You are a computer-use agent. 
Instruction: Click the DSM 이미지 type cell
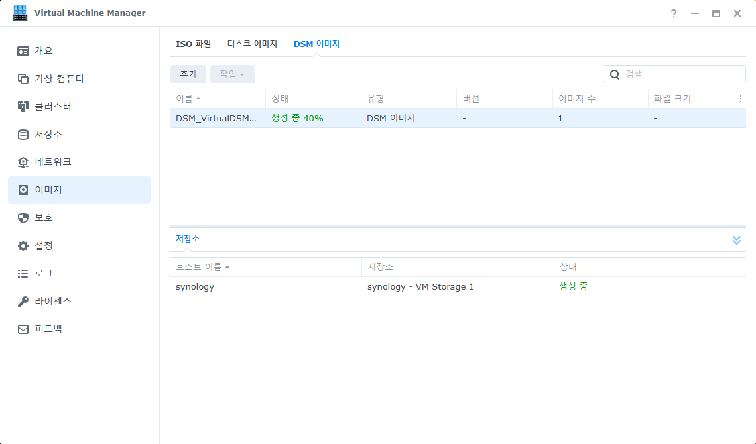point(391,118)
